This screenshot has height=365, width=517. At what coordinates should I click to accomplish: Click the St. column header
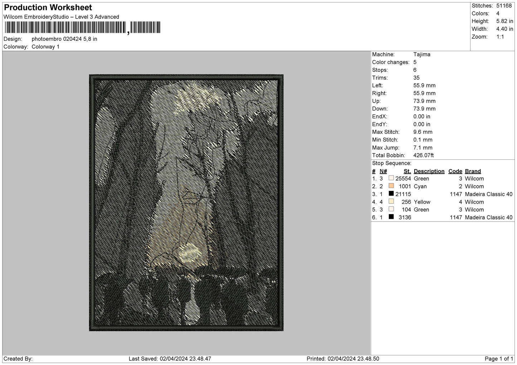(x=407, y=171)
